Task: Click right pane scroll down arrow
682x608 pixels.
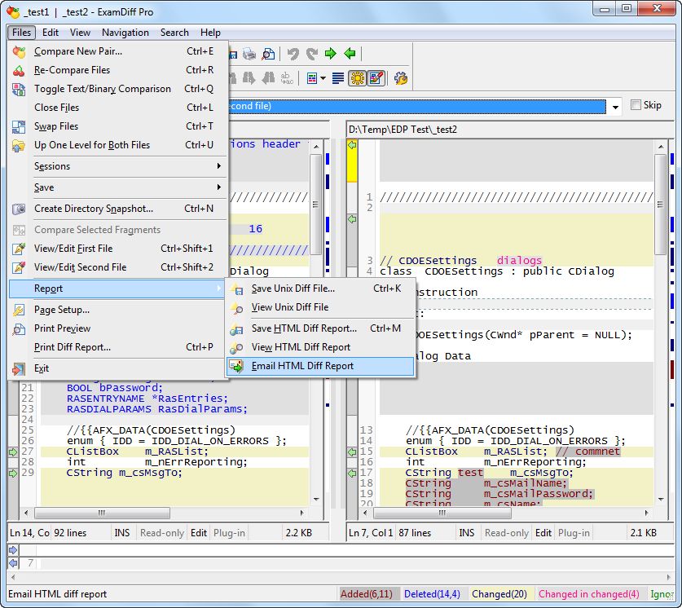Action: (x=661, y=500)
